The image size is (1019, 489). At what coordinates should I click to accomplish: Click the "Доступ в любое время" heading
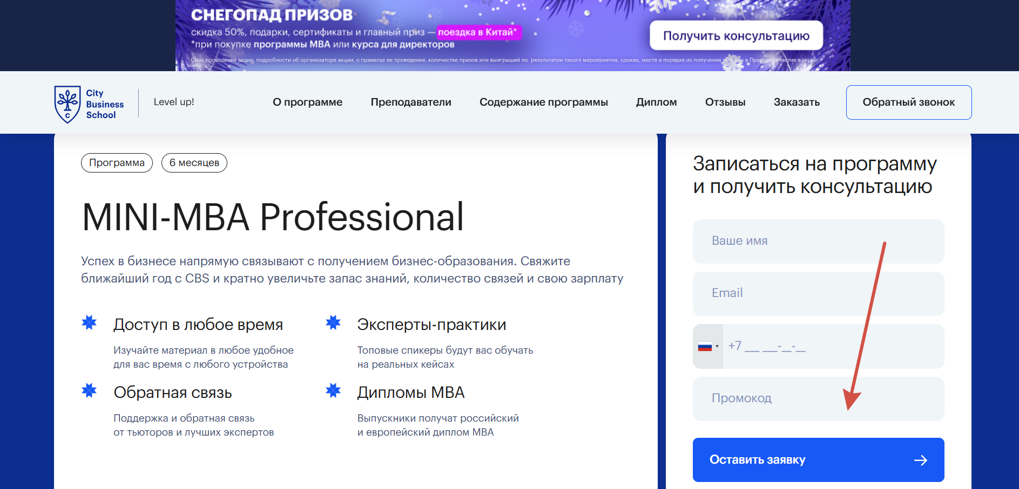pos(198,325)
